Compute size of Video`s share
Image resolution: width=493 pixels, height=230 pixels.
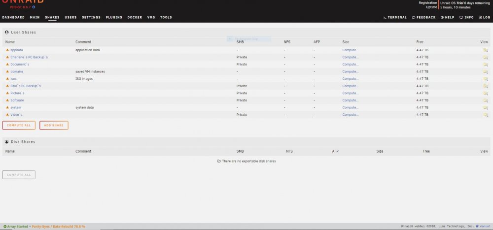click(x=350, y=115)
